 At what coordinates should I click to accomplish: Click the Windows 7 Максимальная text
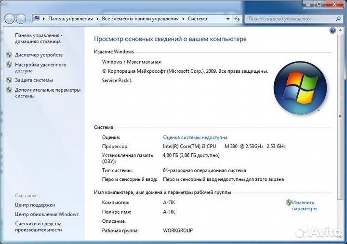pos(131,62)
